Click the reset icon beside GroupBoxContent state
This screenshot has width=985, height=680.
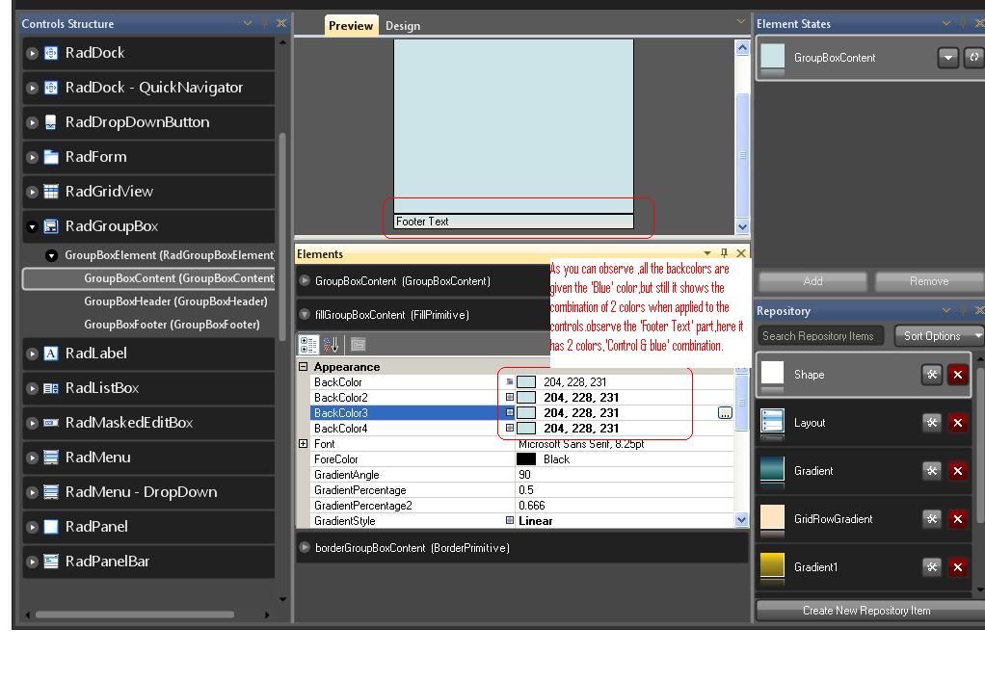click(x=973, y=58)
